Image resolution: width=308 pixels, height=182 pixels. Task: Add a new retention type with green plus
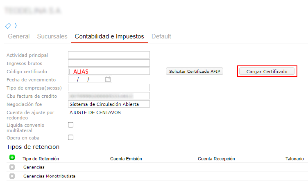pyautogui.click(x=12, y=157)
